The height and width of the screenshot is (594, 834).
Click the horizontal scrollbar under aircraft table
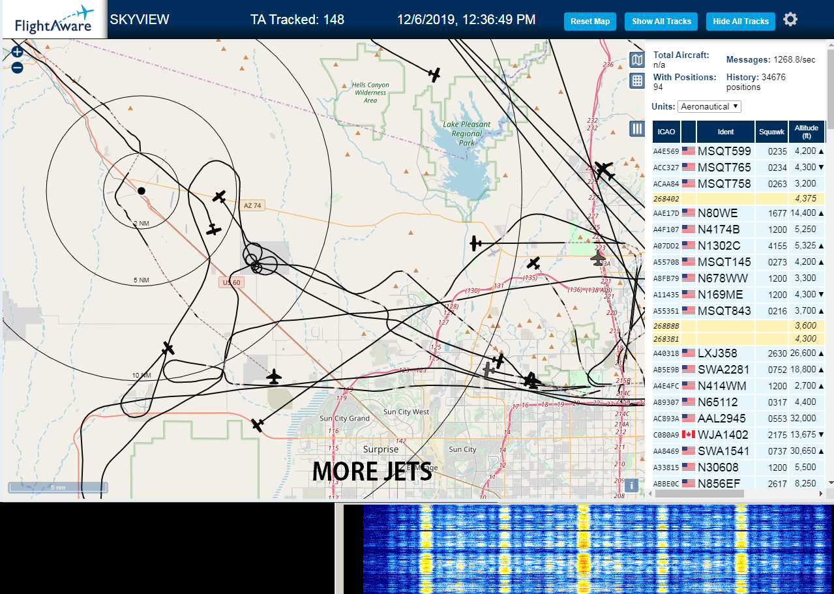click(699, 494)
